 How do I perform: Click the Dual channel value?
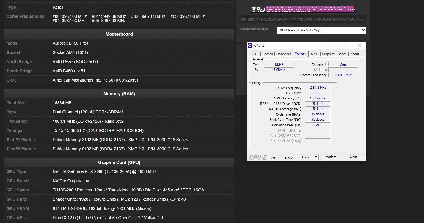(343, 64)
